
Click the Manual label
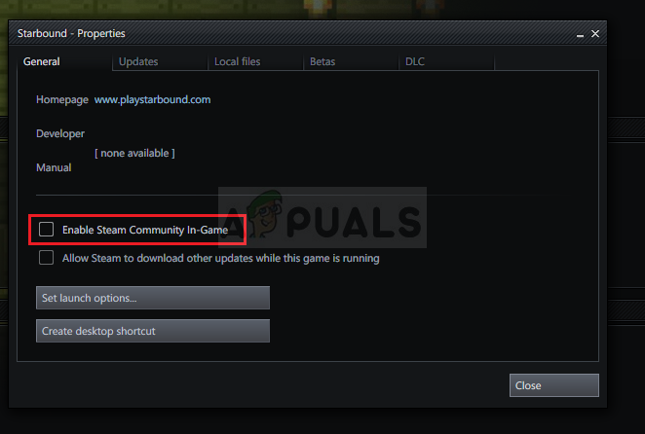tap(54, 167)
